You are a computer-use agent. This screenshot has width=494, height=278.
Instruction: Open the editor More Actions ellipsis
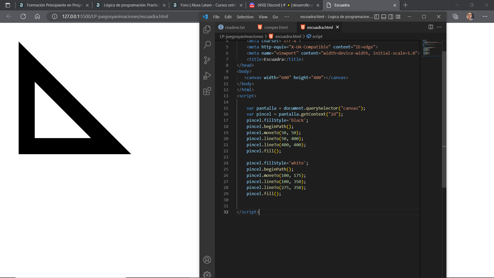(439, 27)
